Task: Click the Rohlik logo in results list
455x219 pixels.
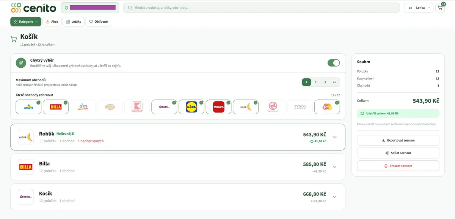Action: pyautogui.click(x=26, y=137)
